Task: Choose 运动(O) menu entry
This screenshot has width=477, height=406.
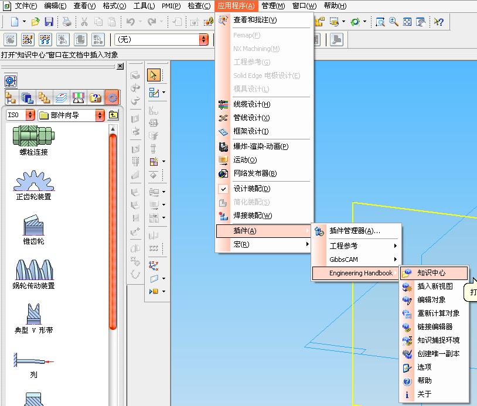Action: (x=264, y=160)
